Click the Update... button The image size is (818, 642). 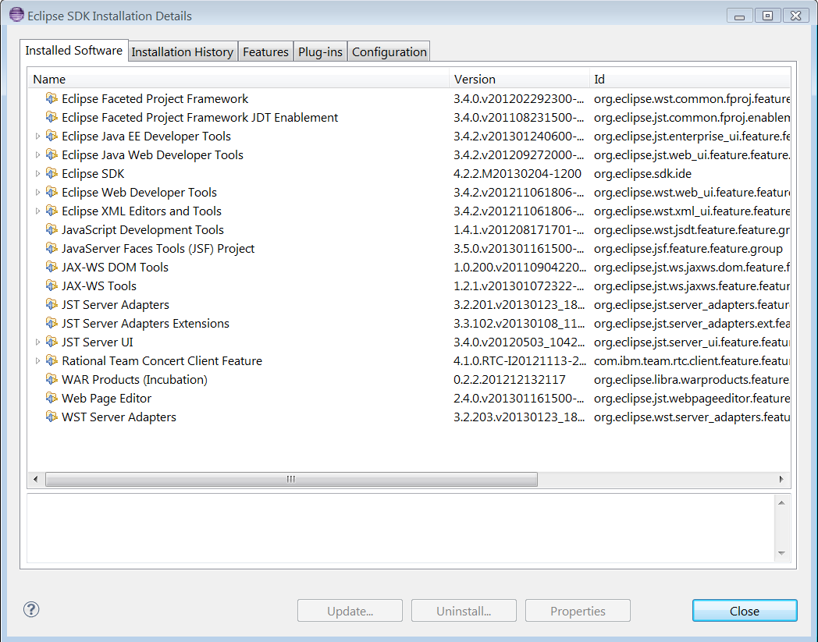pyautogui.click(x=350, y=611)
